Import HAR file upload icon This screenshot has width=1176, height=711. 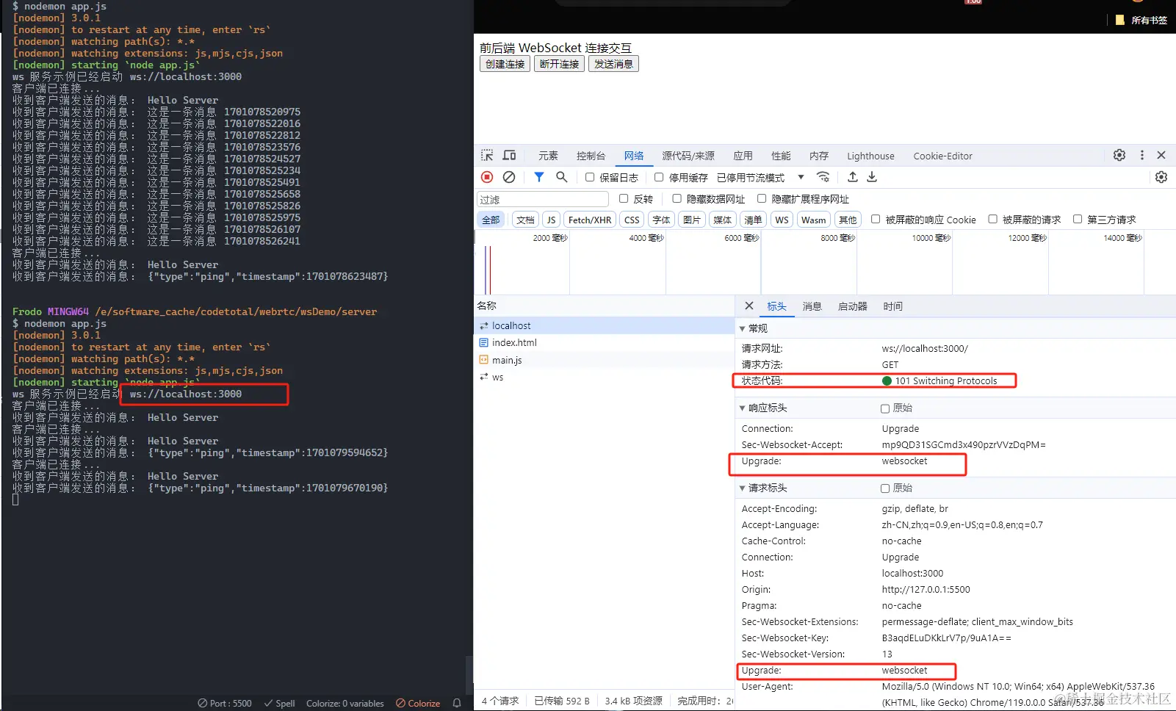(852, 177)
